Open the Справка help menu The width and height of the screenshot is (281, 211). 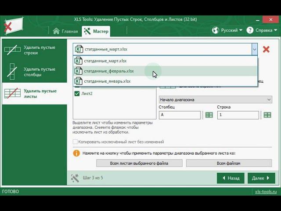[x=262, y=30]
